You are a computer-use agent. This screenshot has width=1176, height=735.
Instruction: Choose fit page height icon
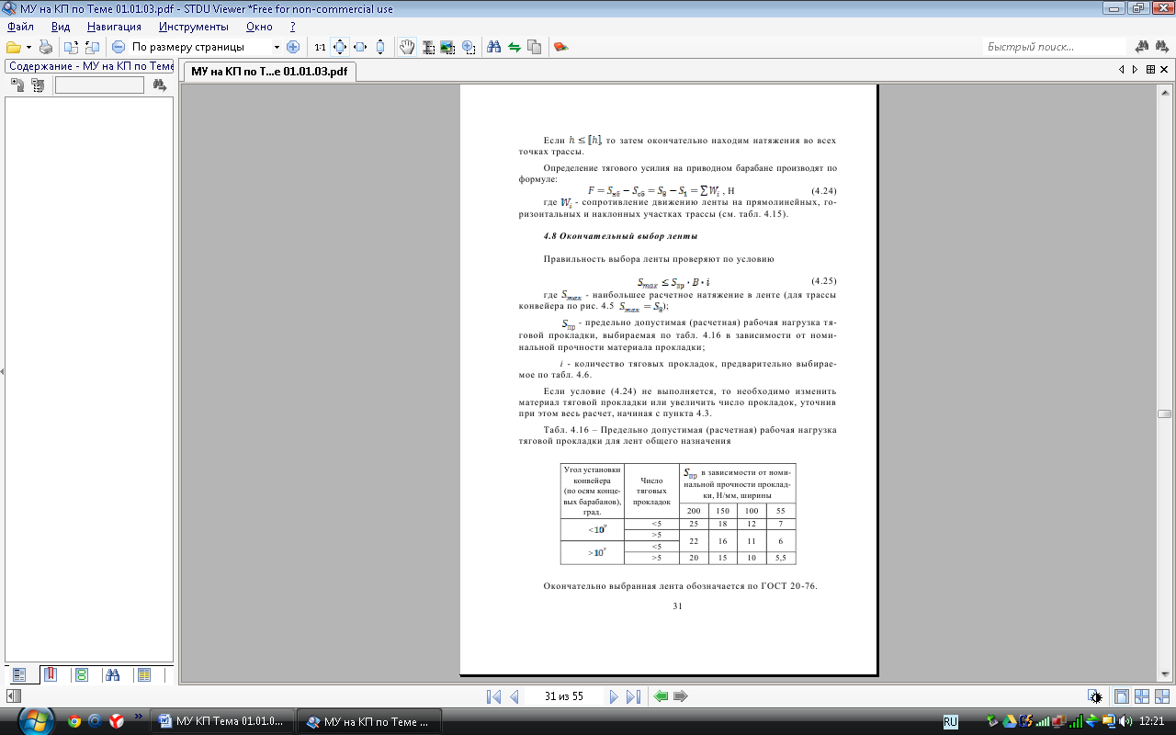coord(379,47)
